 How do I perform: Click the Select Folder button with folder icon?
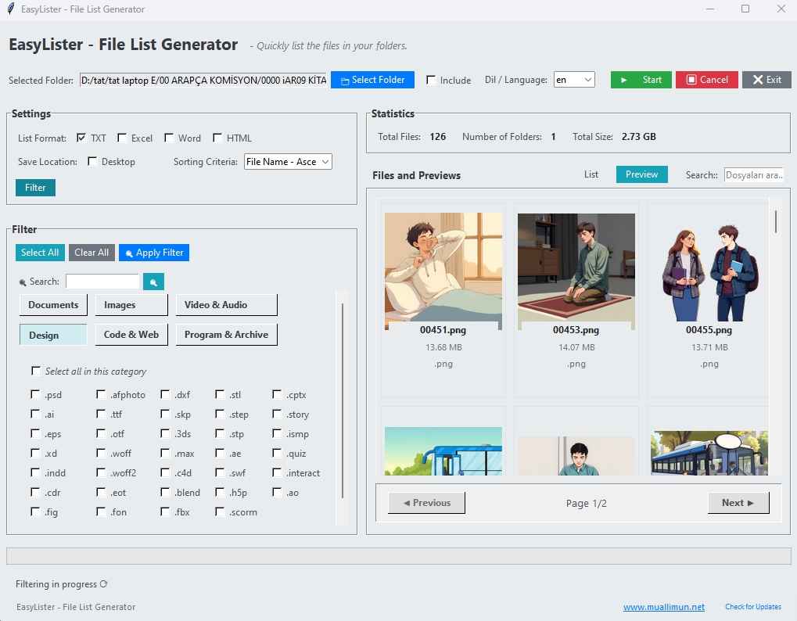coord(372,80)
